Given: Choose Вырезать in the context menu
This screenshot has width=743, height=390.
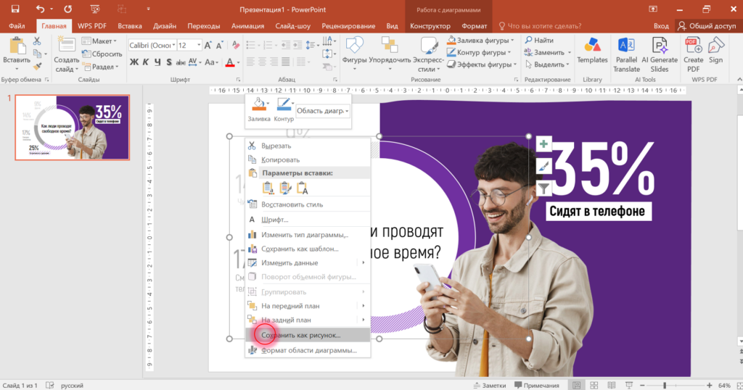Looking at the screenshot, I should (308, 146).
